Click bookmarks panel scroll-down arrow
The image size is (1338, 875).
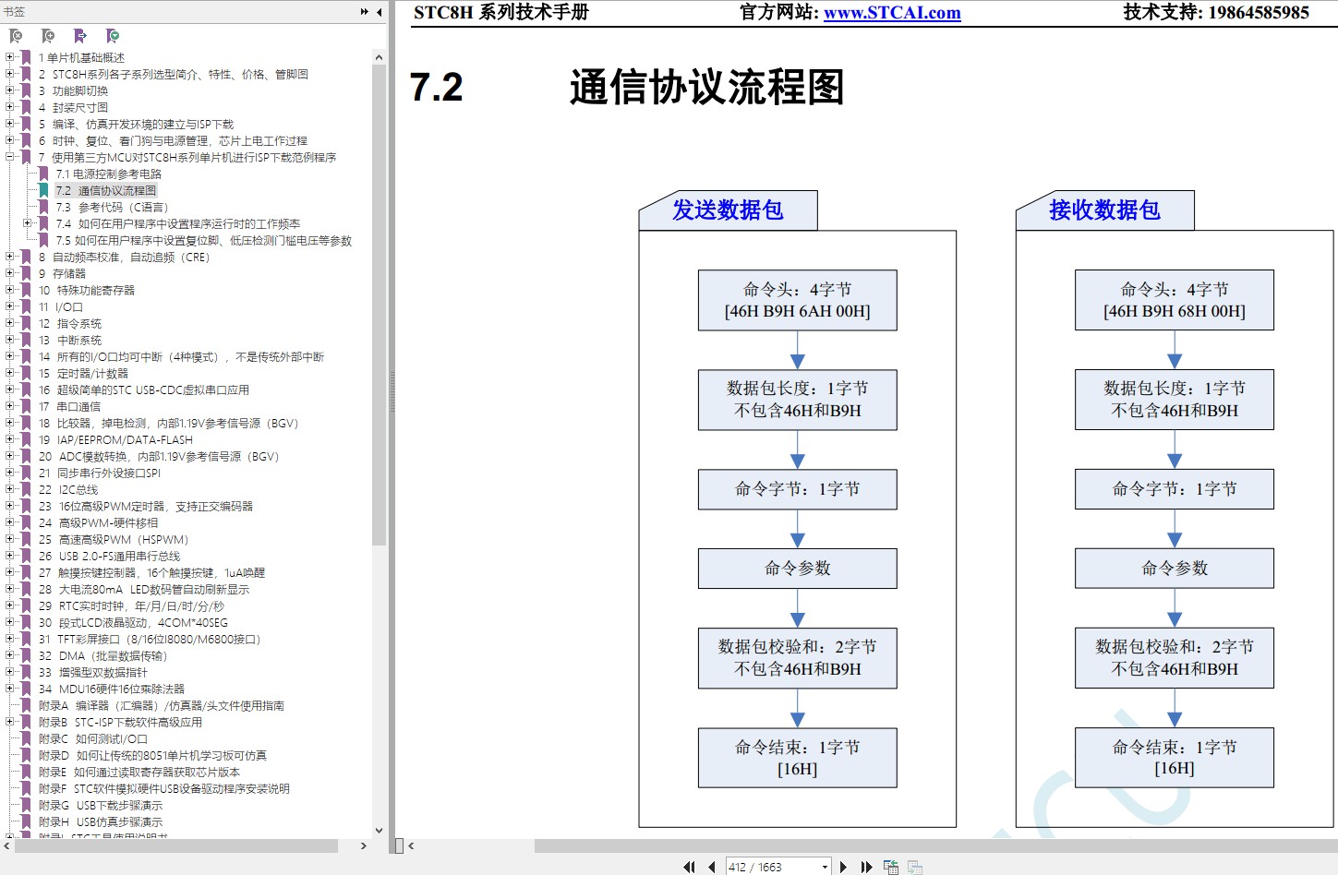click(379, 831)
